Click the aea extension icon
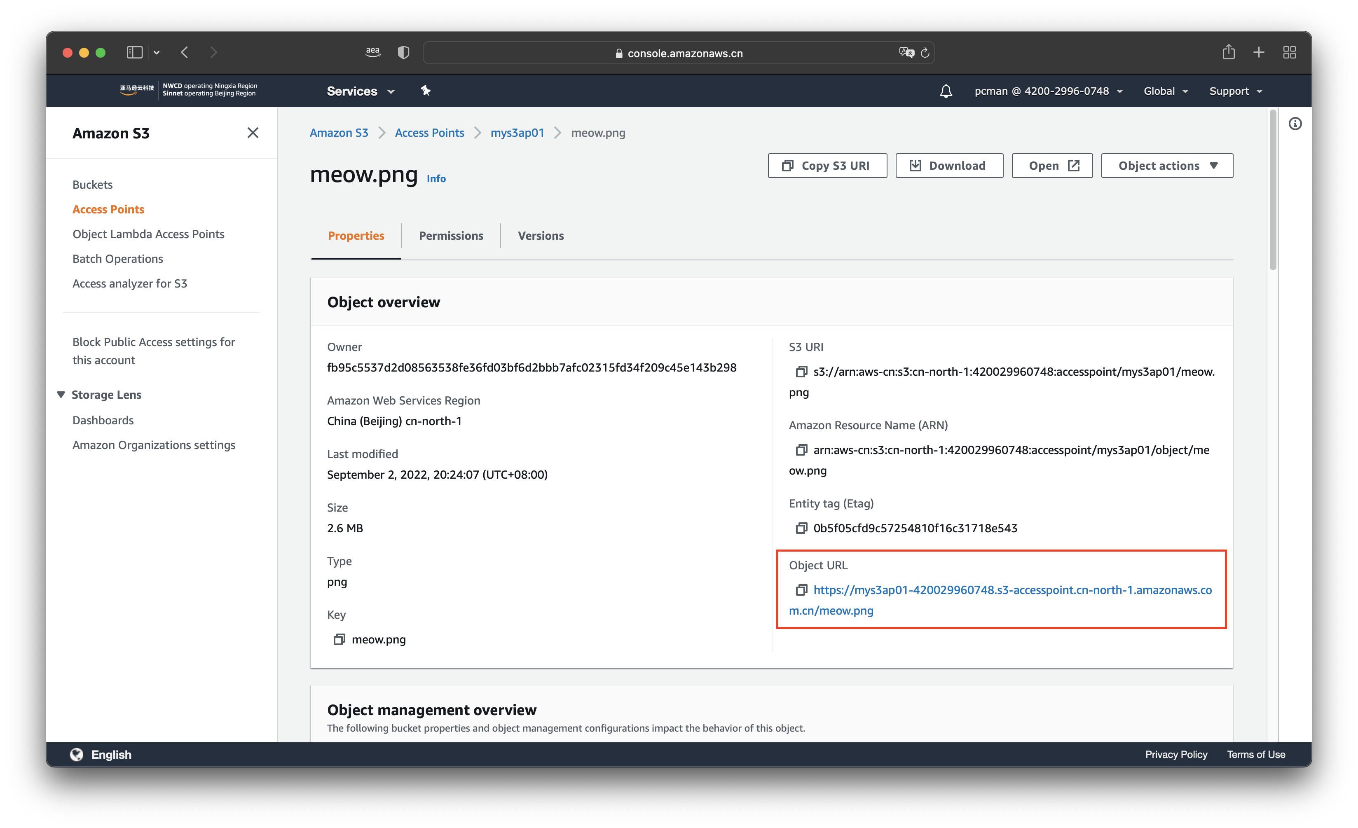This screenshot has height=828, width=1358. [x=372, y=52]
